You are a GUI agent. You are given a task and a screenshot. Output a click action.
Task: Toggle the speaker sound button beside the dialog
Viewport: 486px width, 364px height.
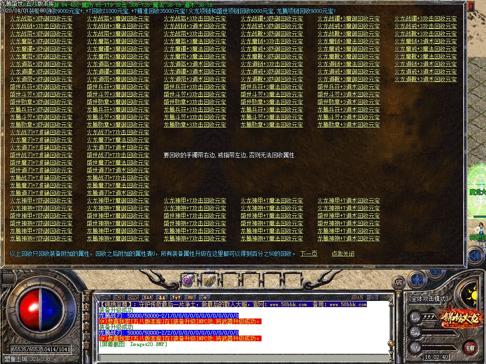[x=475, y=255]
